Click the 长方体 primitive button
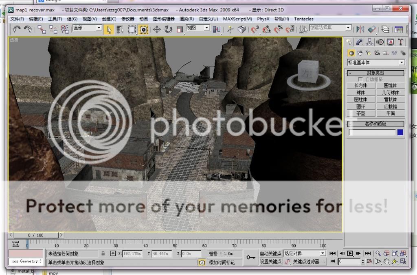Screen dimensions: 417x275 tap(361, 85)
